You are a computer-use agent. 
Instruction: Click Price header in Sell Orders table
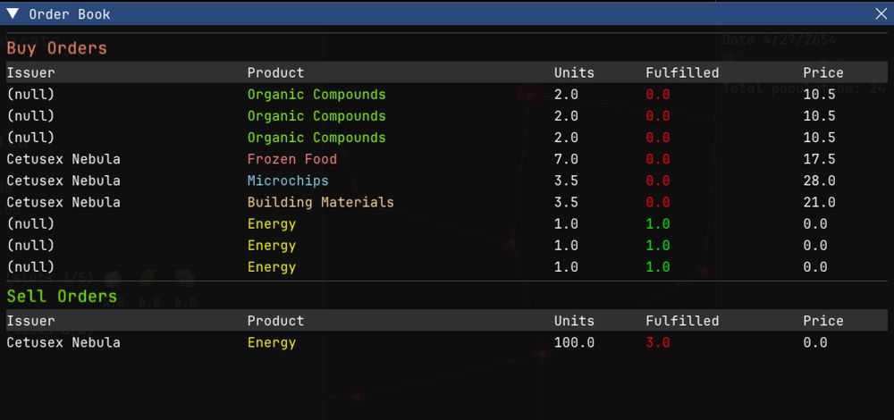(823, 321)
